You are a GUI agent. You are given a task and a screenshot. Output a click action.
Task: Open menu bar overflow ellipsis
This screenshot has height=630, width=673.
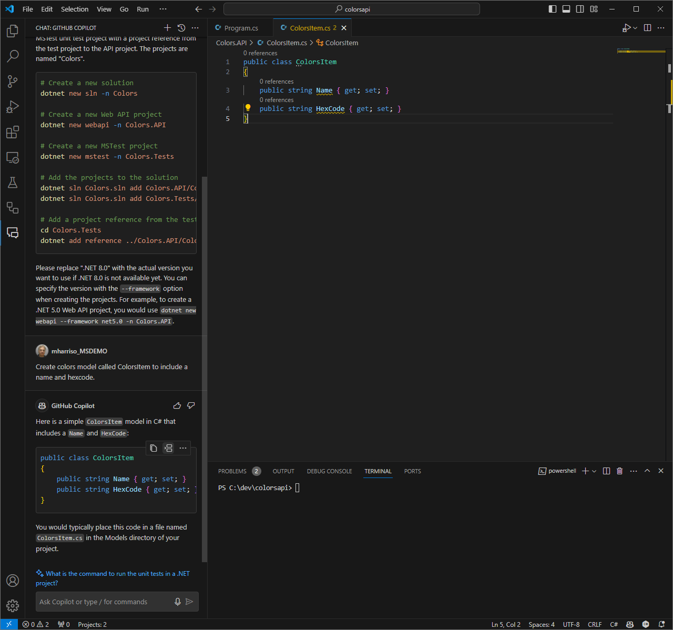click(163, 9)
